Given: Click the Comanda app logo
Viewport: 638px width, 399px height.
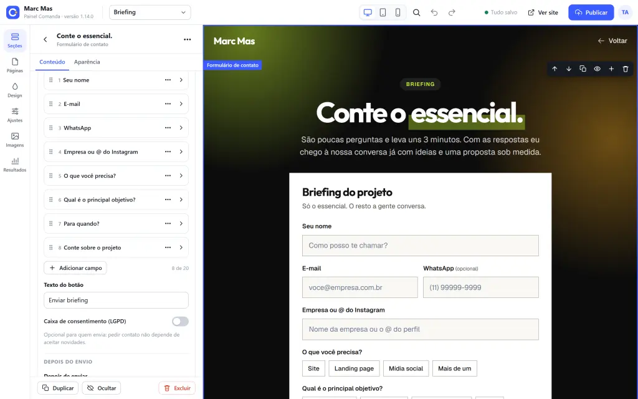Looking at the screenshot, I should 12,12.
